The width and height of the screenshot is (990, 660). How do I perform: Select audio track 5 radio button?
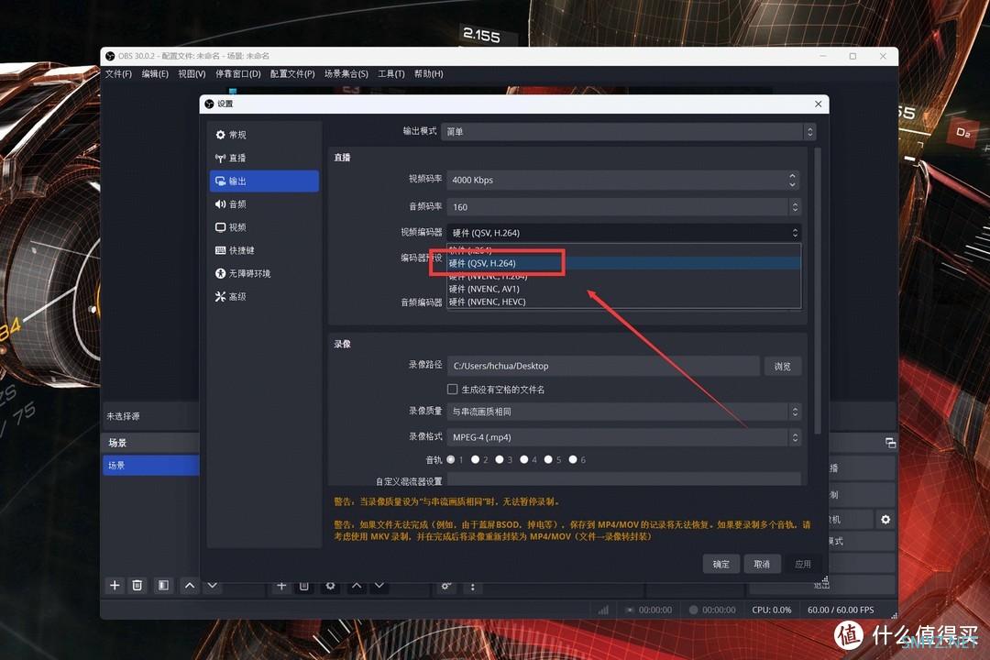coord(548,460)
